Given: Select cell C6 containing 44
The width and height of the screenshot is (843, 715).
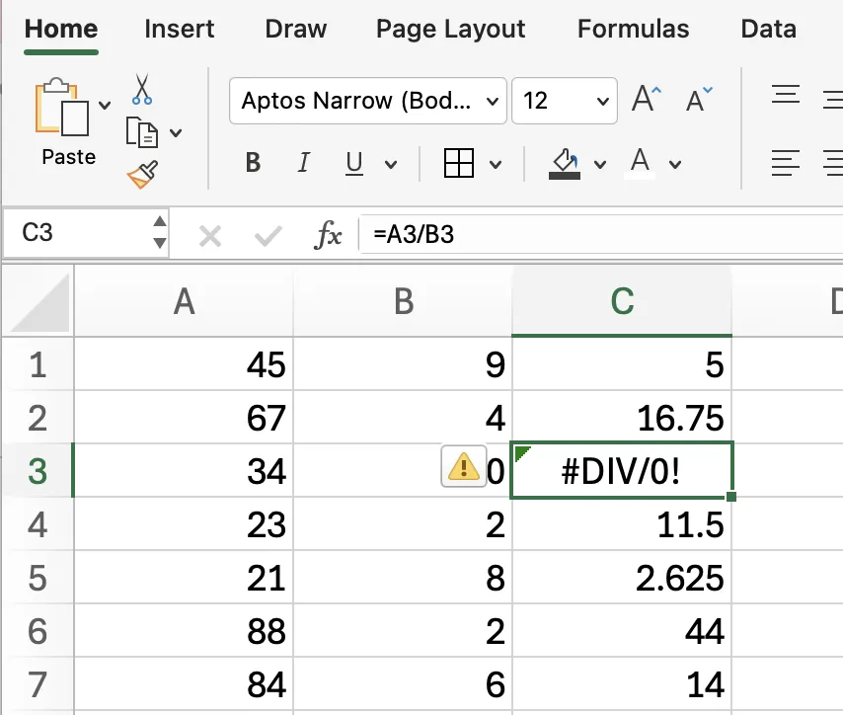Looking at the screenshot, I should (x=622, y=630).
